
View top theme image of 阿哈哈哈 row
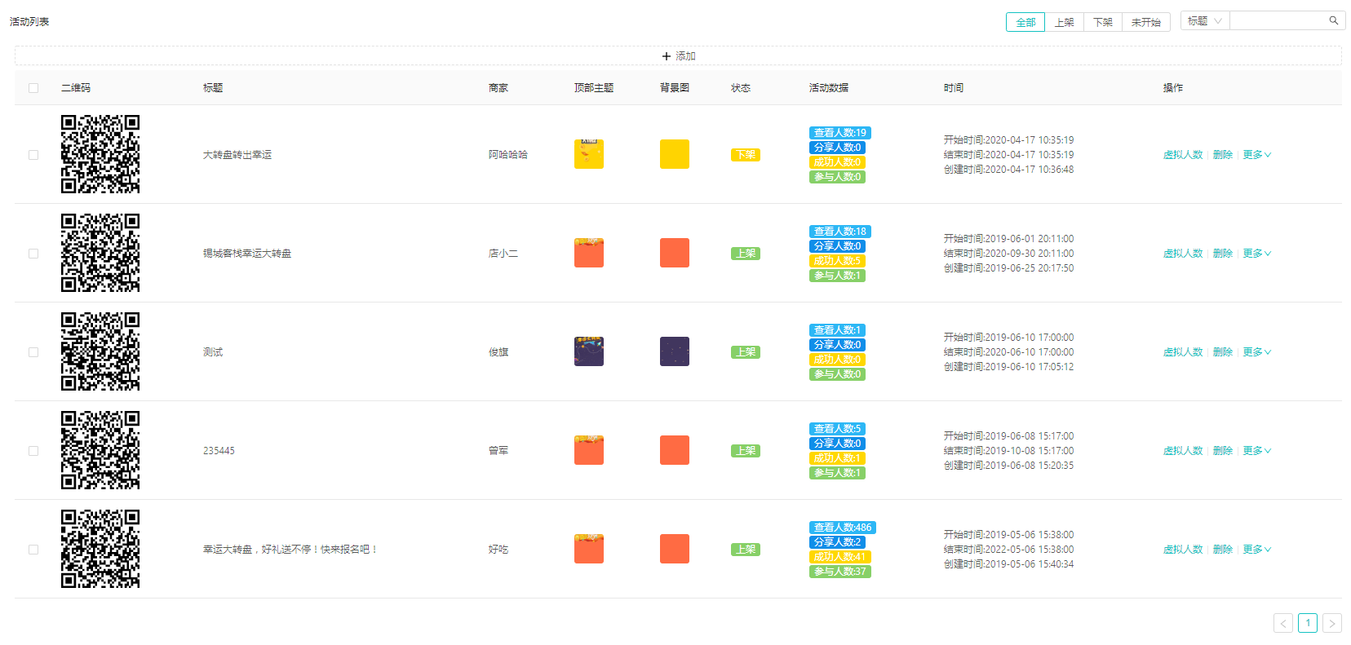[x=589, y=154]
